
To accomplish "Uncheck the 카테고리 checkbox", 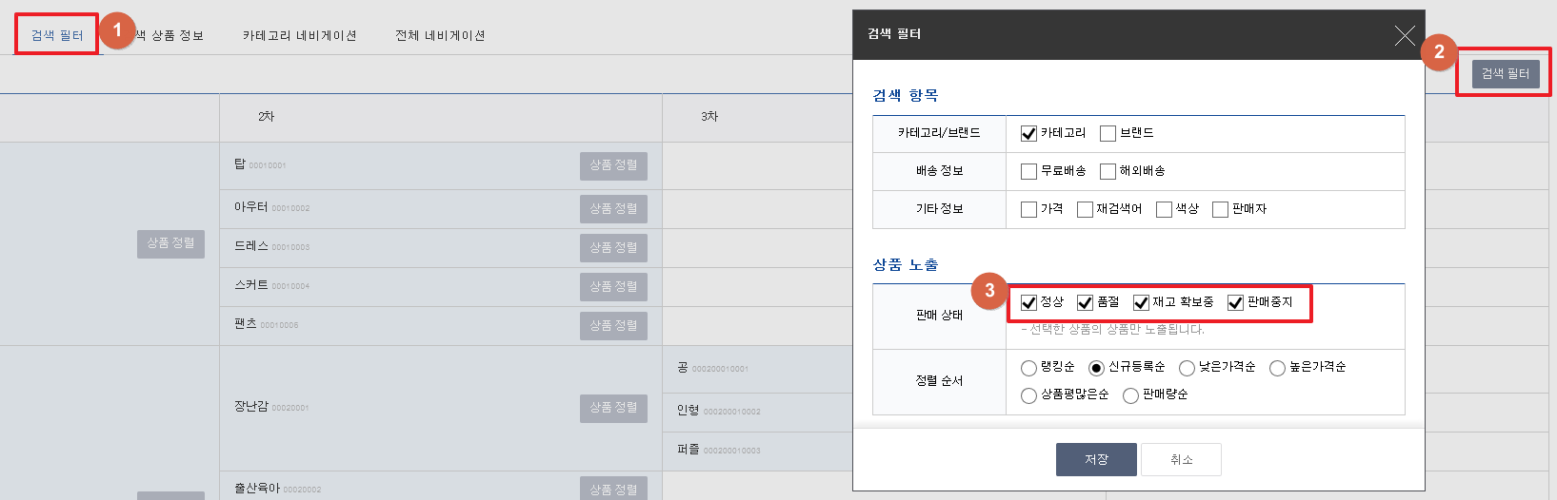I will point(1028,134).
